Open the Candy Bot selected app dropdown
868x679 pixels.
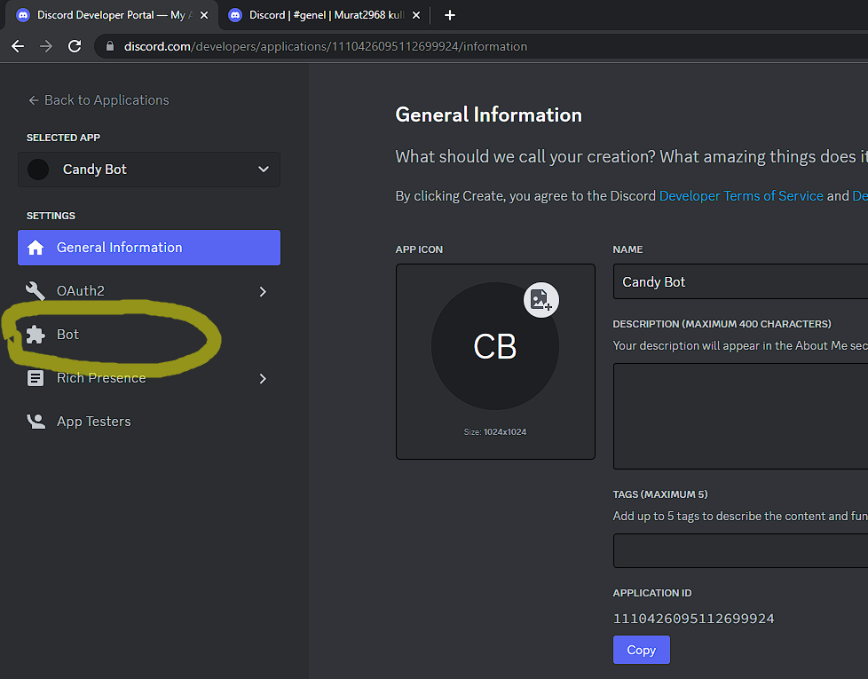coord(149,170)
